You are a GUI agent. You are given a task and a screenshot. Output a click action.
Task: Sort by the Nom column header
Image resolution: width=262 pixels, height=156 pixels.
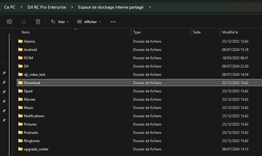pyautogui.click(x=26, y=32)
